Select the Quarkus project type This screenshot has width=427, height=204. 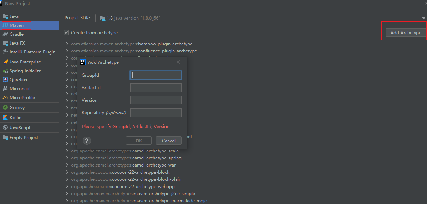pos(29,80)
